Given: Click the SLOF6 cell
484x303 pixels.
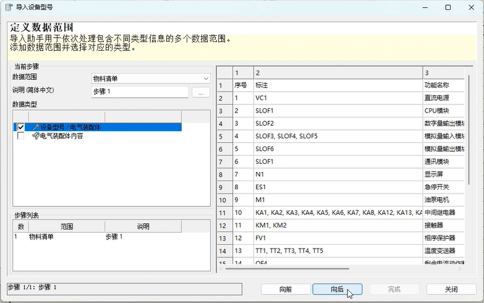Looking at the screenshot, I should coord(338,149).
